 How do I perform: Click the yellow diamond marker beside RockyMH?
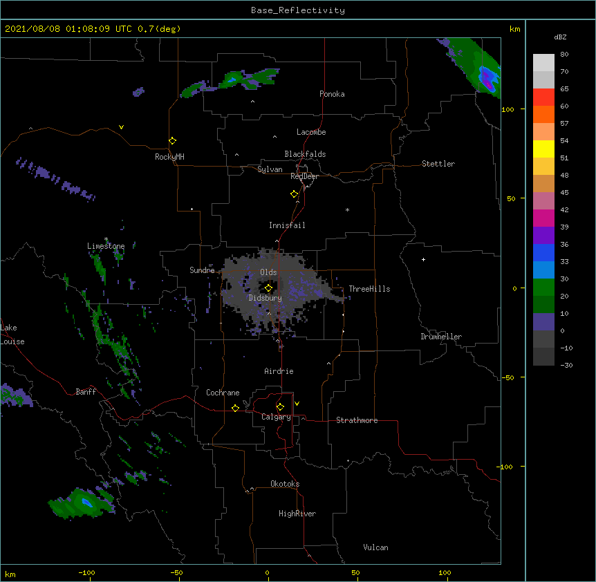pos(173,141)
